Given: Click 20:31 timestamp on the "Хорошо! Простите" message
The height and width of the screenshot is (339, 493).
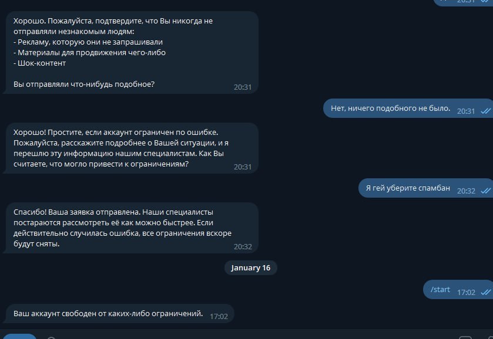Looking at the screenshot, I should [x=242, y=167].
